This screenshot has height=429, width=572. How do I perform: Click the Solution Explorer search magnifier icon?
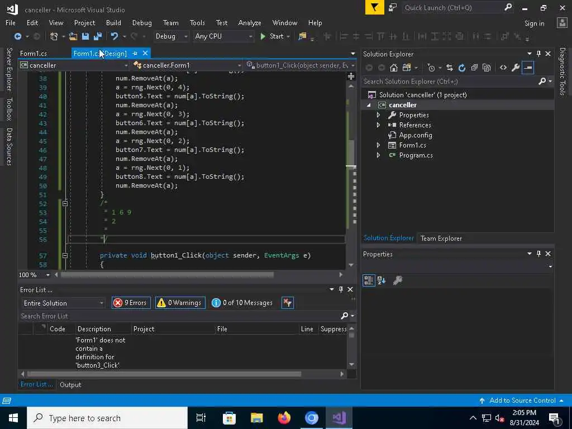point(542,82)
